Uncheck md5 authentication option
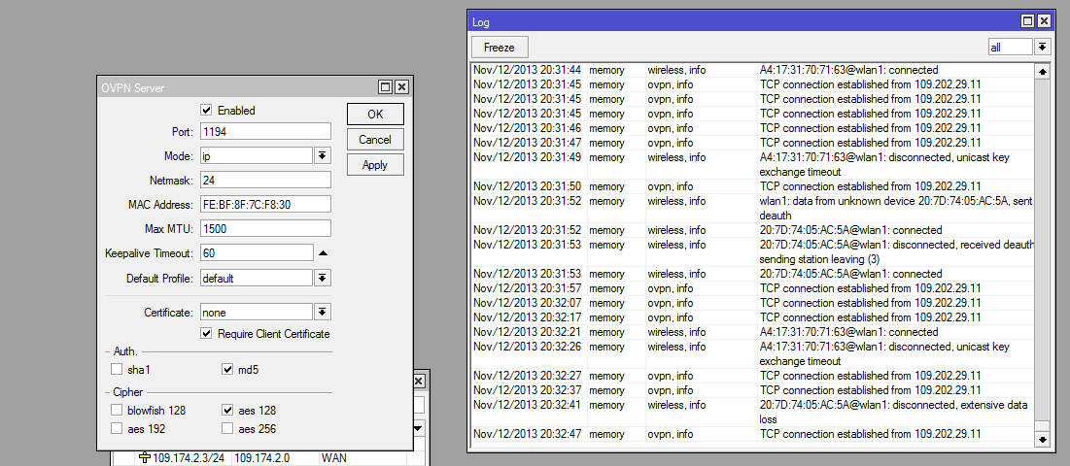Viewport: 1070px width, 466px height. (x=228, y=370)
